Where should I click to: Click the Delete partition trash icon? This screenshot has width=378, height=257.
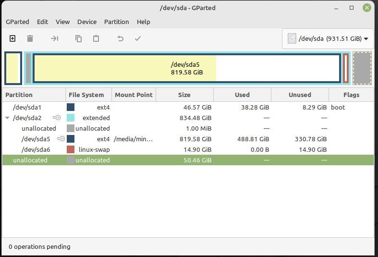click(30, 38)
